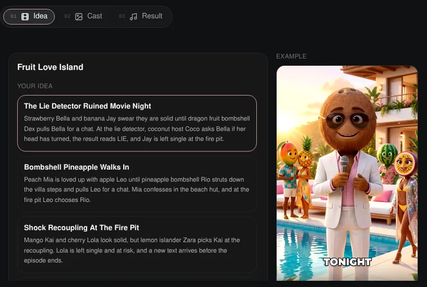The image size is (427, 287).
Task: Select The Lie Detector Ruined Movie Night idea
Action: pyautogui.click(x=137, y=123)
